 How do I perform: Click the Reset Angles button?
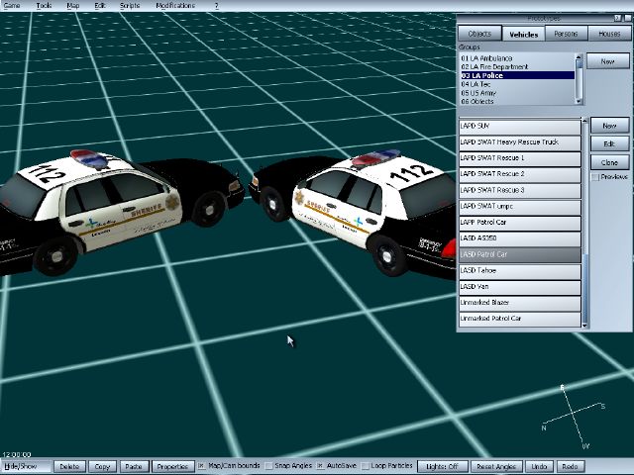click(x=496, y=466)
